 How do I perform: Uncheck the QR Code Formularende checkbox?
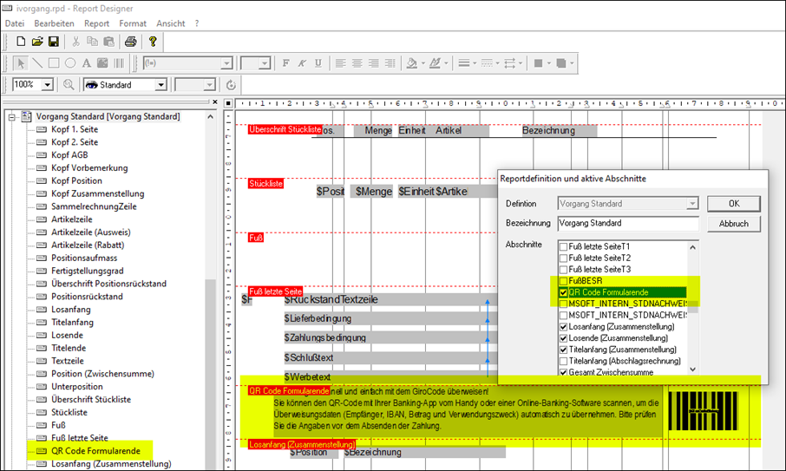[x=563, y=293]
